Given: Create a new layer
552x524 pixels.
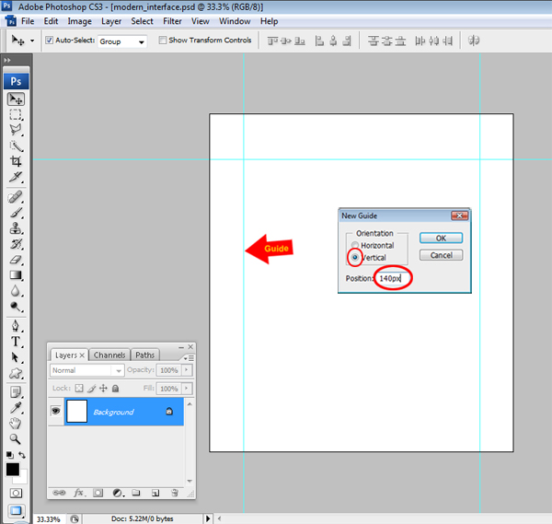Looking at the screenshot, I should click(155, 493).
